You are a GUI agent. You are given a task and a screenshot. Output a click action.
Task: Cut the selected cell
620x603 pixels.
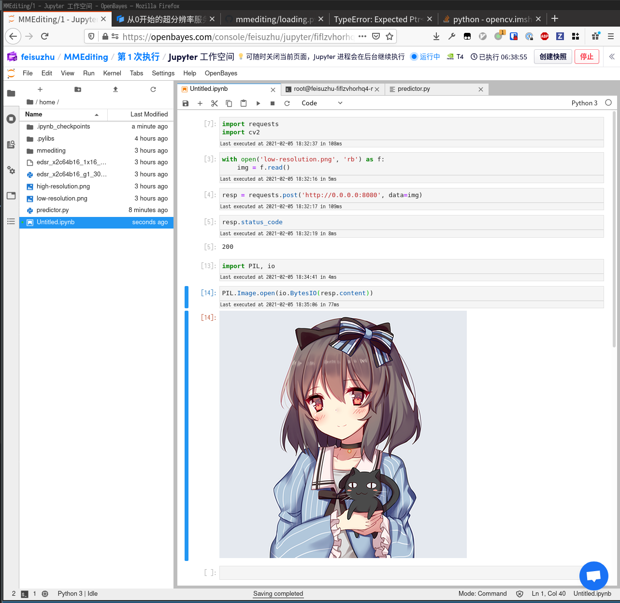click(x=215, y=103)
